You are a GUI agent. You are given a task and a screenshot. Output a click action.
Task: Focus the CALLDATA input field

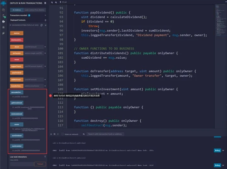point(22,164)
